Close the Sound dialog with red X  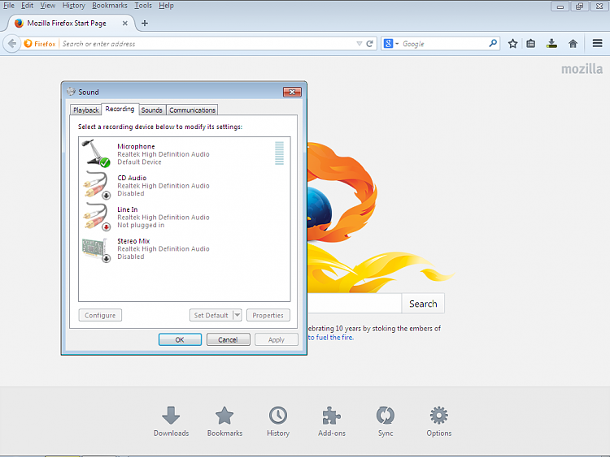tap(292, 92)
